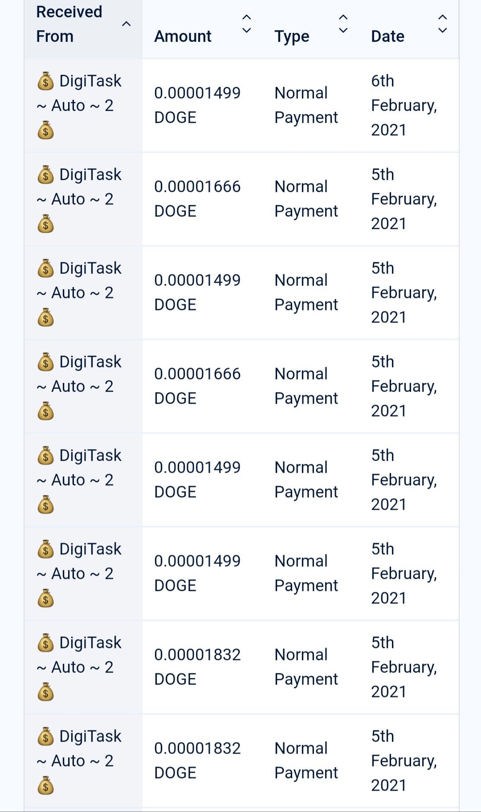The width and height of the screenshot is (481, 812).
Task: Click money bag icon in 6th February row
Action: [45, 81]
